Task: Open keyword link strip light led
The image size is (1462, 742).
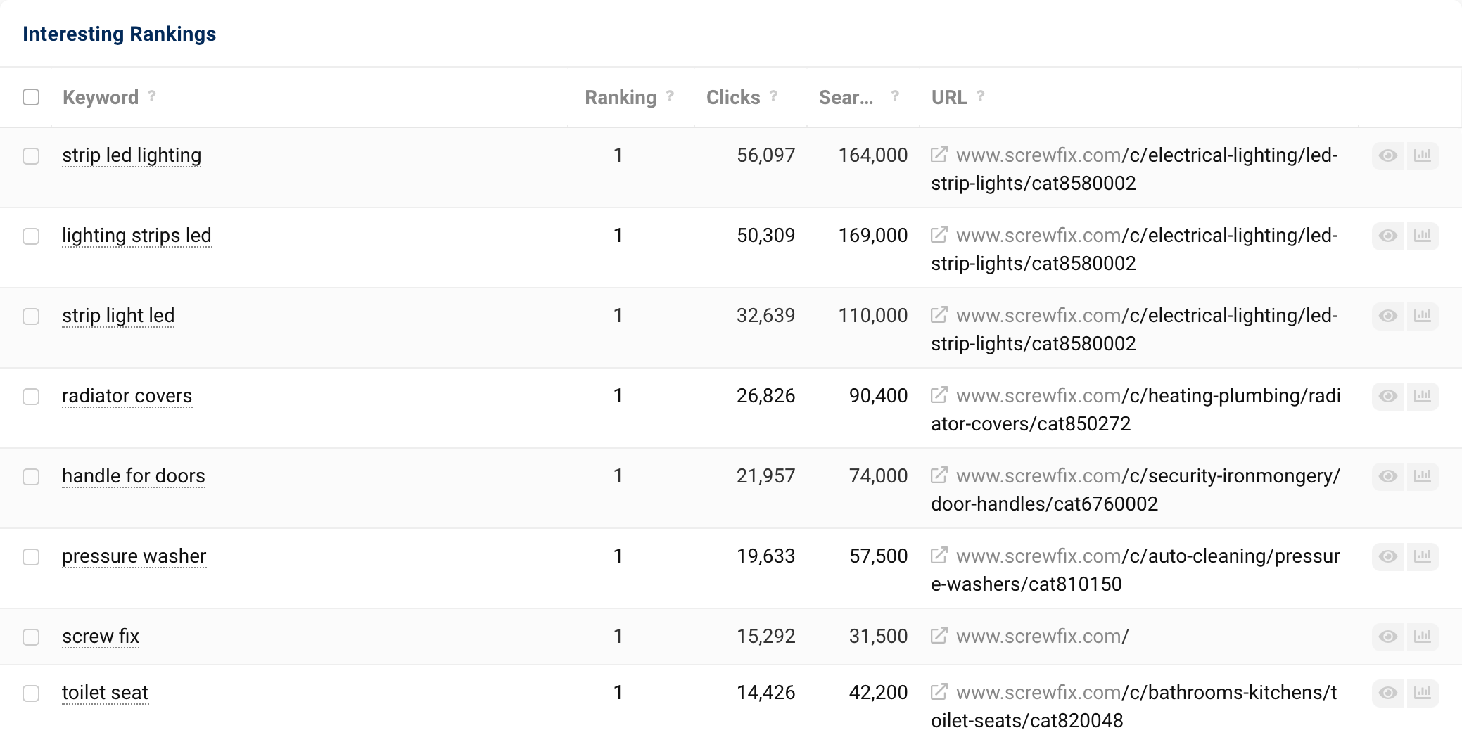Action: [x=118, y=316]
